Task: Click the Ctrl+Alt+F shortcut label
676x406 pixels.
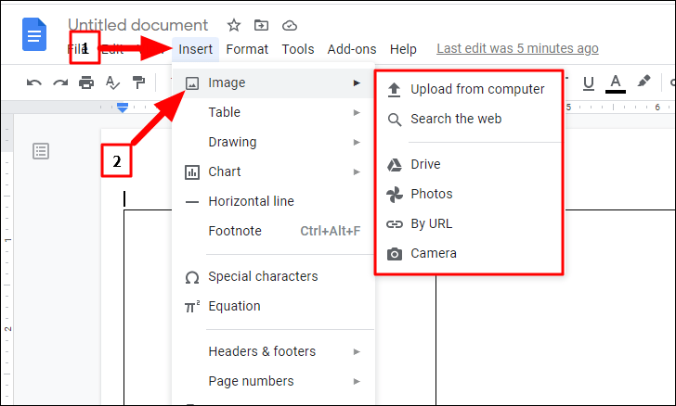Action: (x=331, y=231)
